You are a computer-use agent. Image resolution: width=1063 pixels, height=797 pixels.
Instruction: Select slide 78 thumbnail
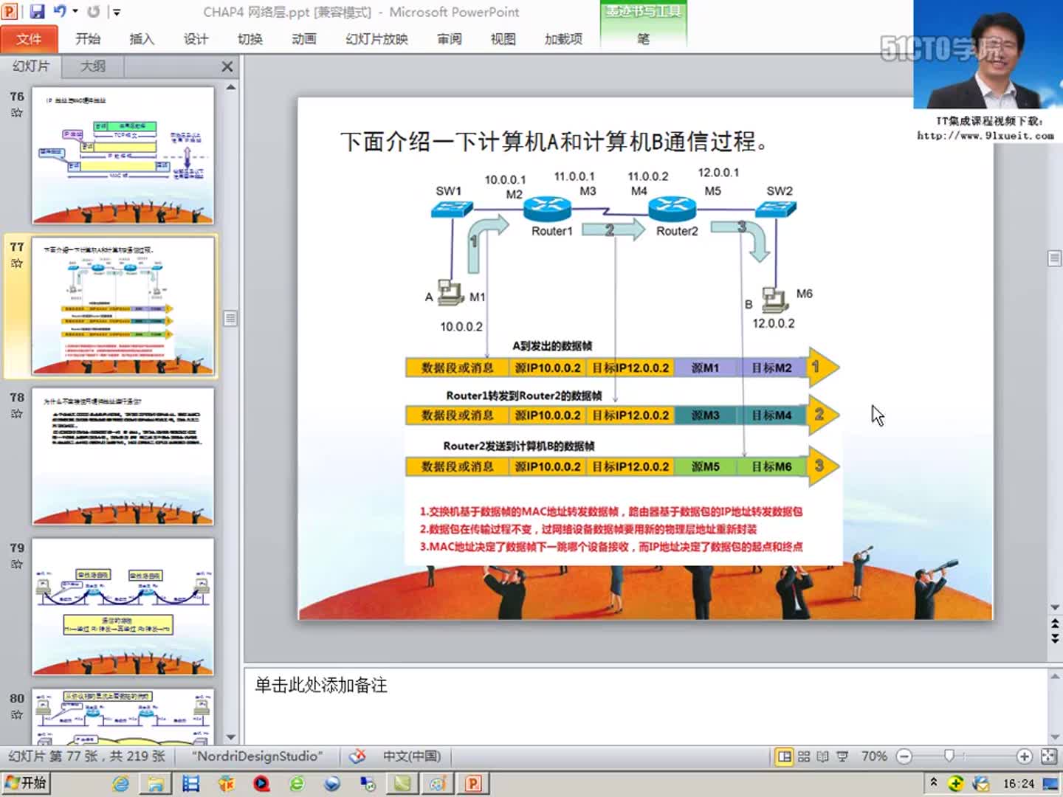point(123,457)
